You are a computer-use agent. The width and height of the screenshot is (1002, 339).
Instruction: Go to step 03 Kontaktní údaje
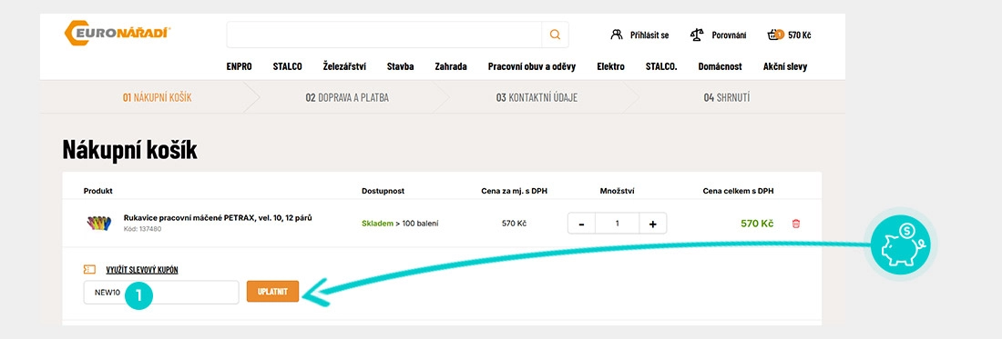coord(537,97)
